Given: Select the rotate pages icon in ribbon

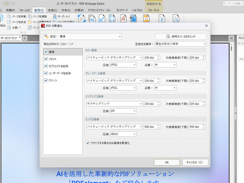Looking at the screenshot, I should (x=82, y=18).
